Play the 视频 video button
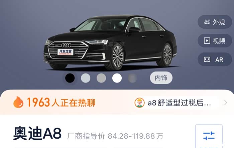This screenshot has height=148, width=234. pos(215,40)
